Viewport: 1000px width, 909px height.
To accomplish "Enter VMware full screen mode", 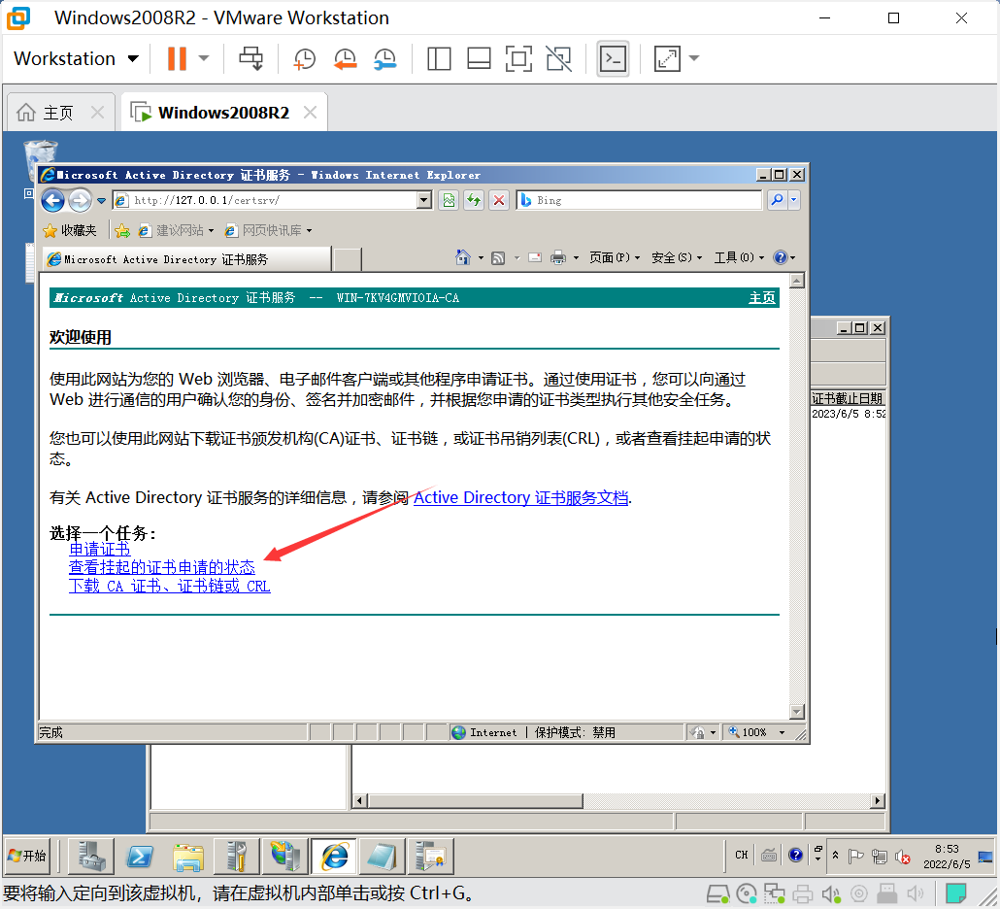I will (x=518, y=58).
